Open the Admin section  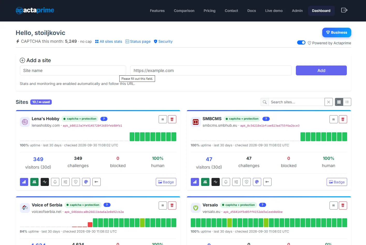tap(297, 11)
